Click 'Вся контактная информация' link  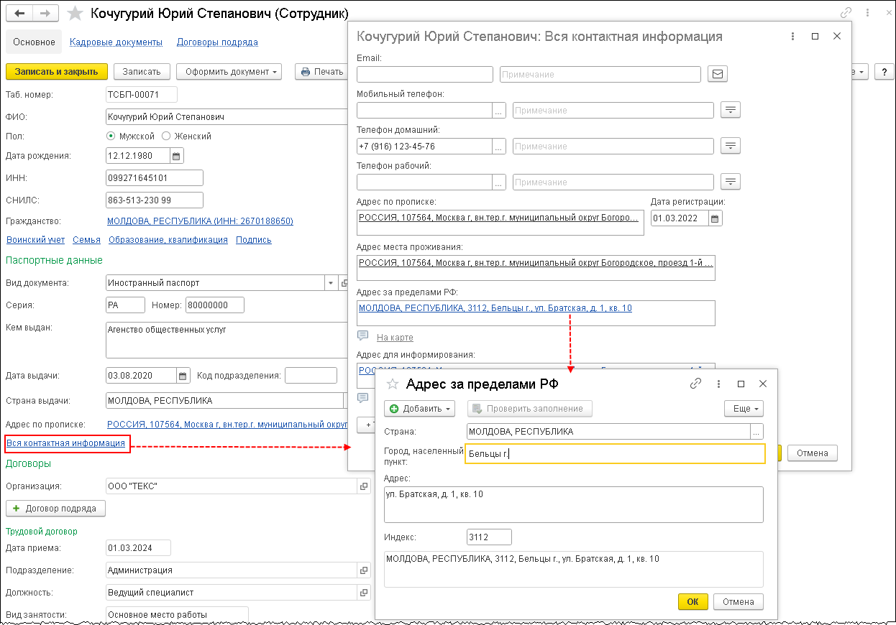65,443
